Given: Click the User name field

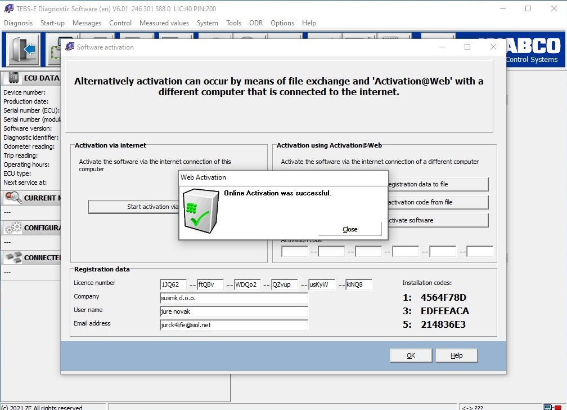Looking at the screenshot, I should pyautogui.click(x=234, y=311).
